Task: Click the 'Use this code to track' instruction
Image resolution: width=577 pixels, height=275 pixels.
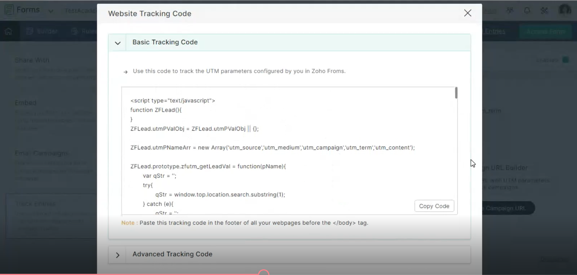Action: 239,71
